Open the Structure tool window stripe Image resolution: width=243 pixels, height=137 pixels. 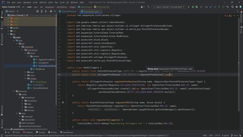click(x=2, y=124)
